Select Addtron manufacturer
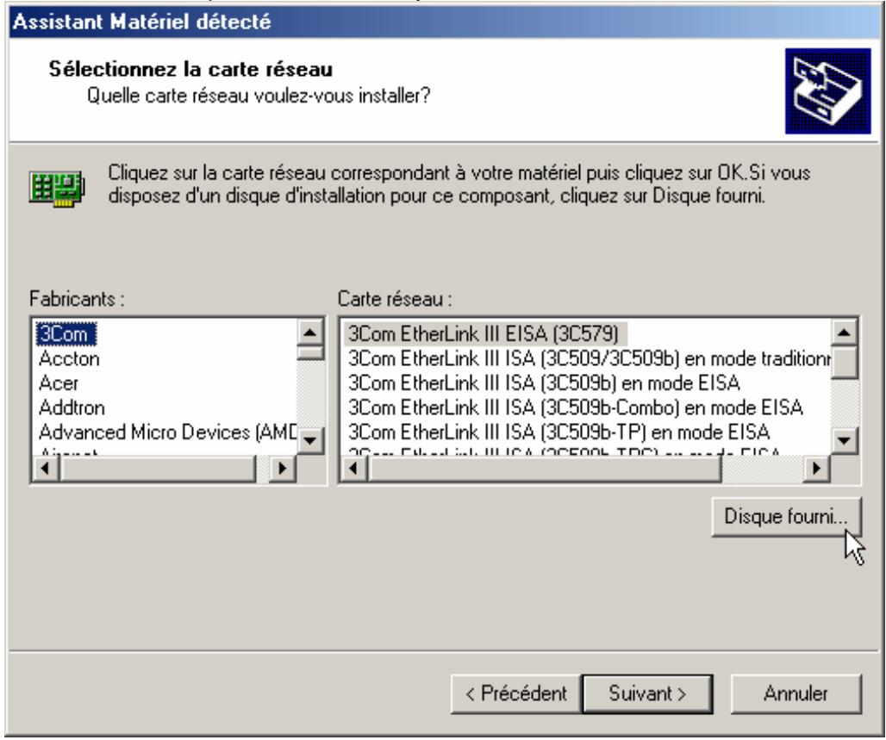This screenshot has width=886, height=740. coord(72,407)
